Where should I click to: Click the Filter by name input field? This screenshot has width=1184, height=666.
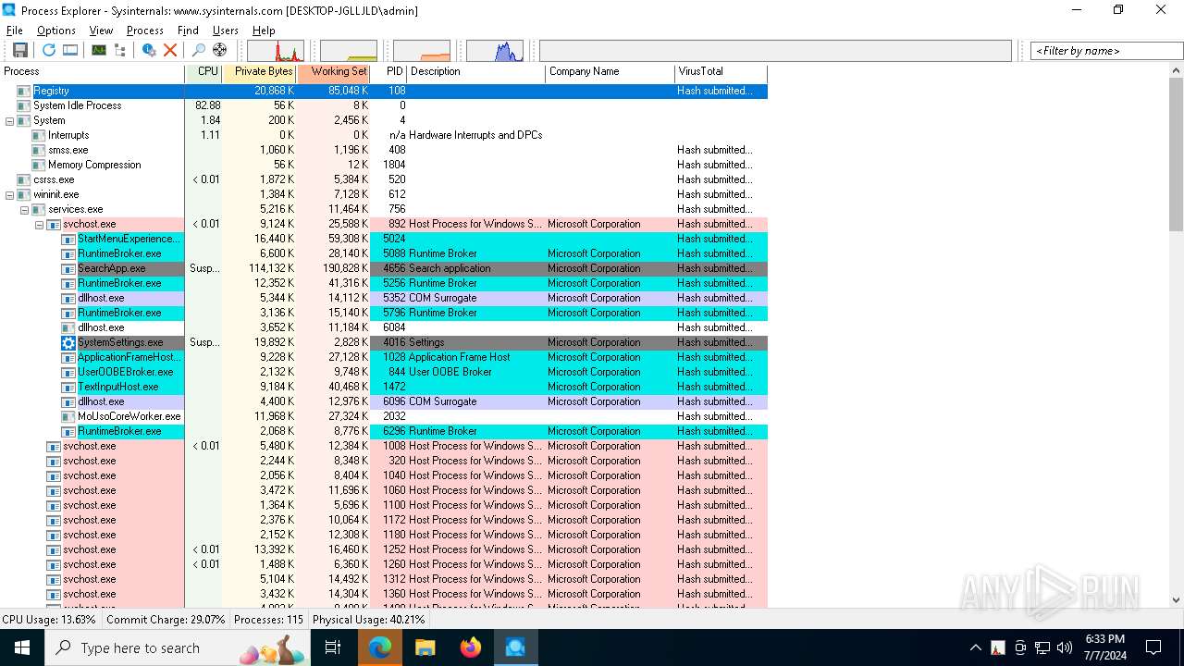(x=1106, y=51)
